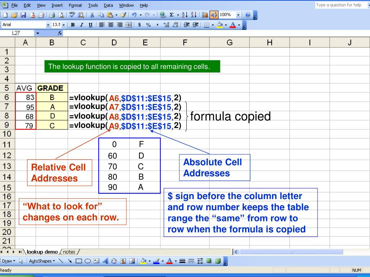Save the workbook with the floppy icon
This screenshot has height=277, width=370.
point(23,15)
